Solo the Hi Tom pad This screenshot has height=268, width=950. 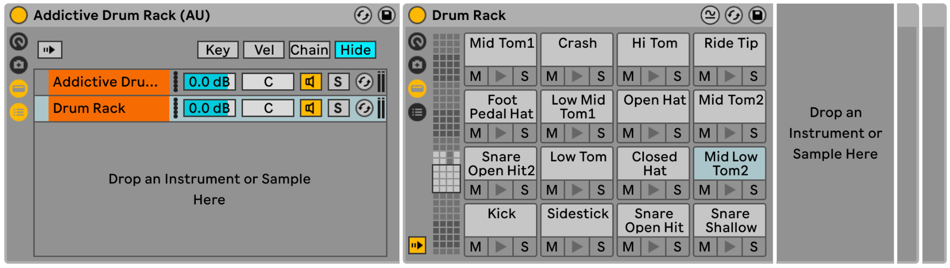pyautogui.click(x=678, y=76)
